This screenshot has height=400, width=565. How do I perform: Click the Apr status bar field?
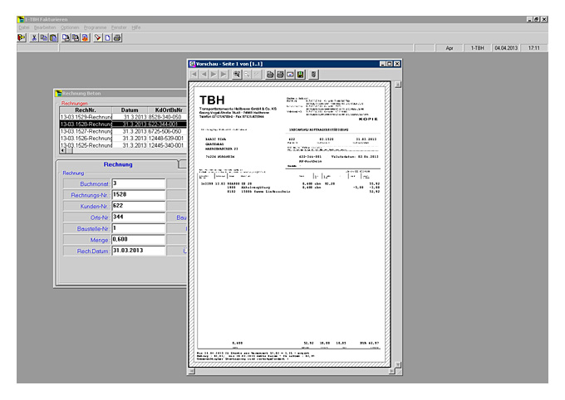(x=450, y=48)
